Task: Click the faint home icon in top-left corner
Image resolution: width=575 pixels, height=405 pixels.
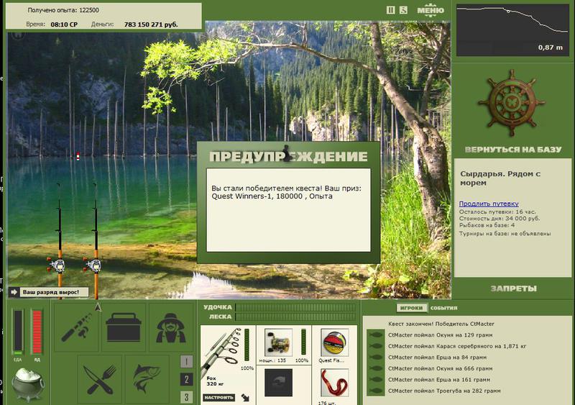Action: coord(17,36)
